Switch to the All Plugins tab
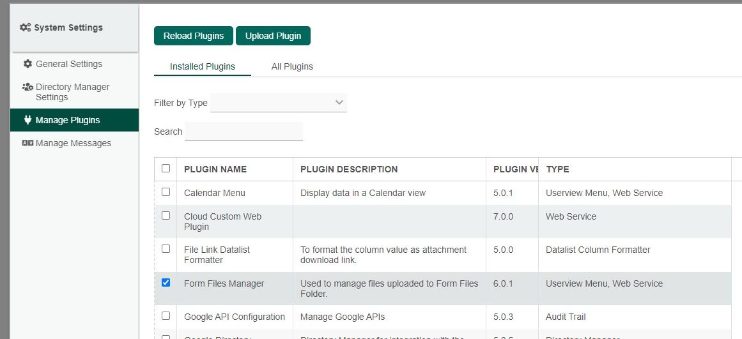This screenshot has height=339, width=742. click(x=292, y=66)
